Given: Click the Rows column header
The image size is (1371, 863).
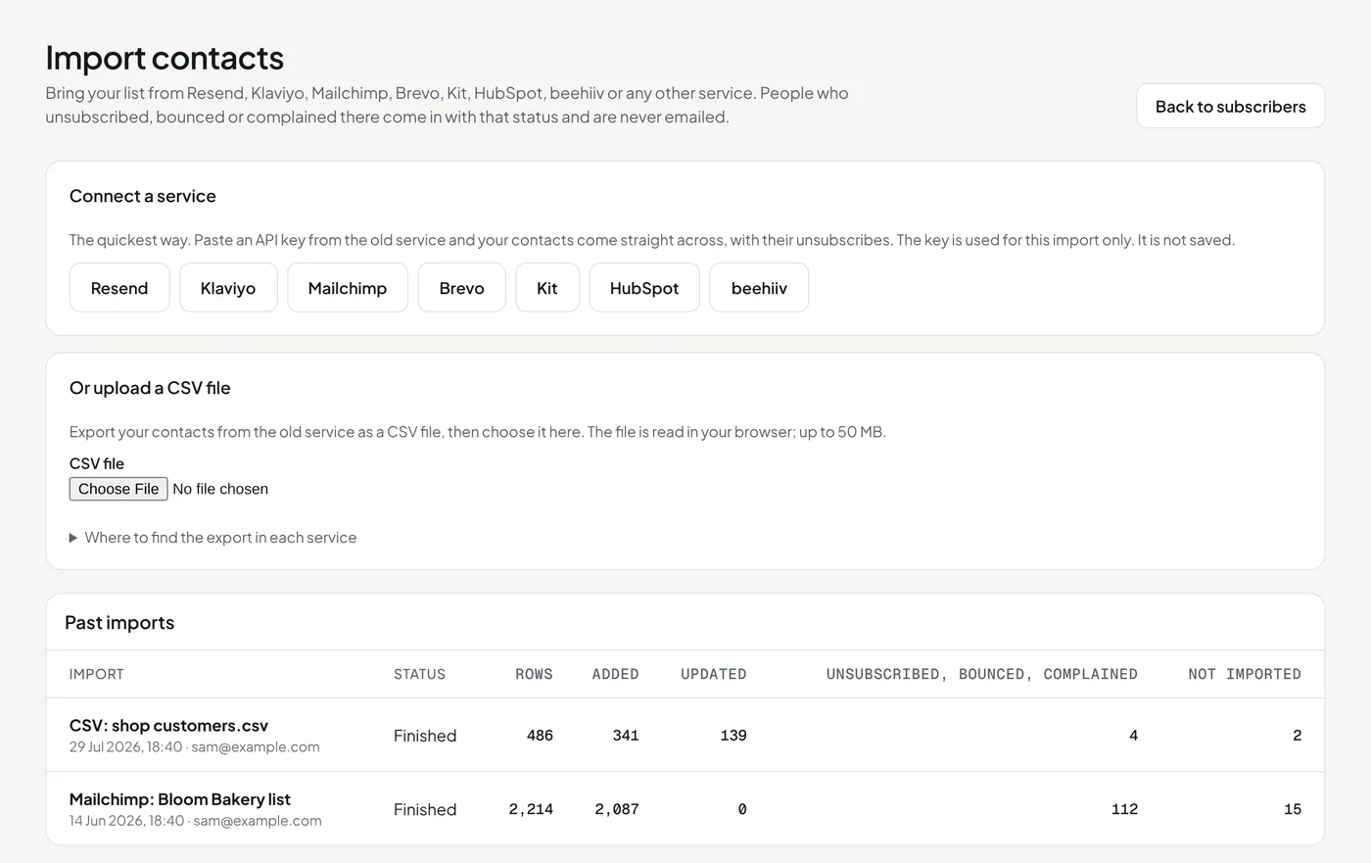Looking at the screenshot, I should [534, 674].
